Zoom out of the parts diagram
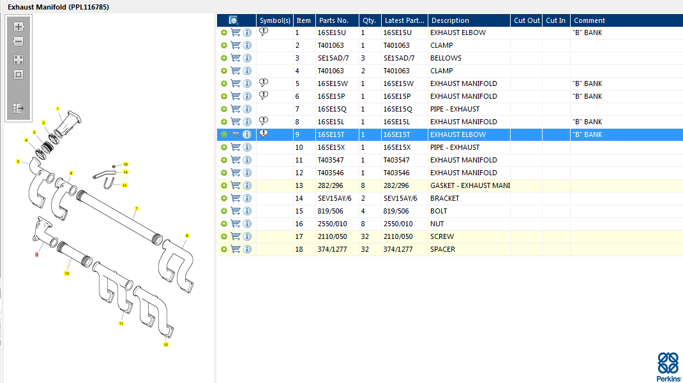 click(19, 42)
